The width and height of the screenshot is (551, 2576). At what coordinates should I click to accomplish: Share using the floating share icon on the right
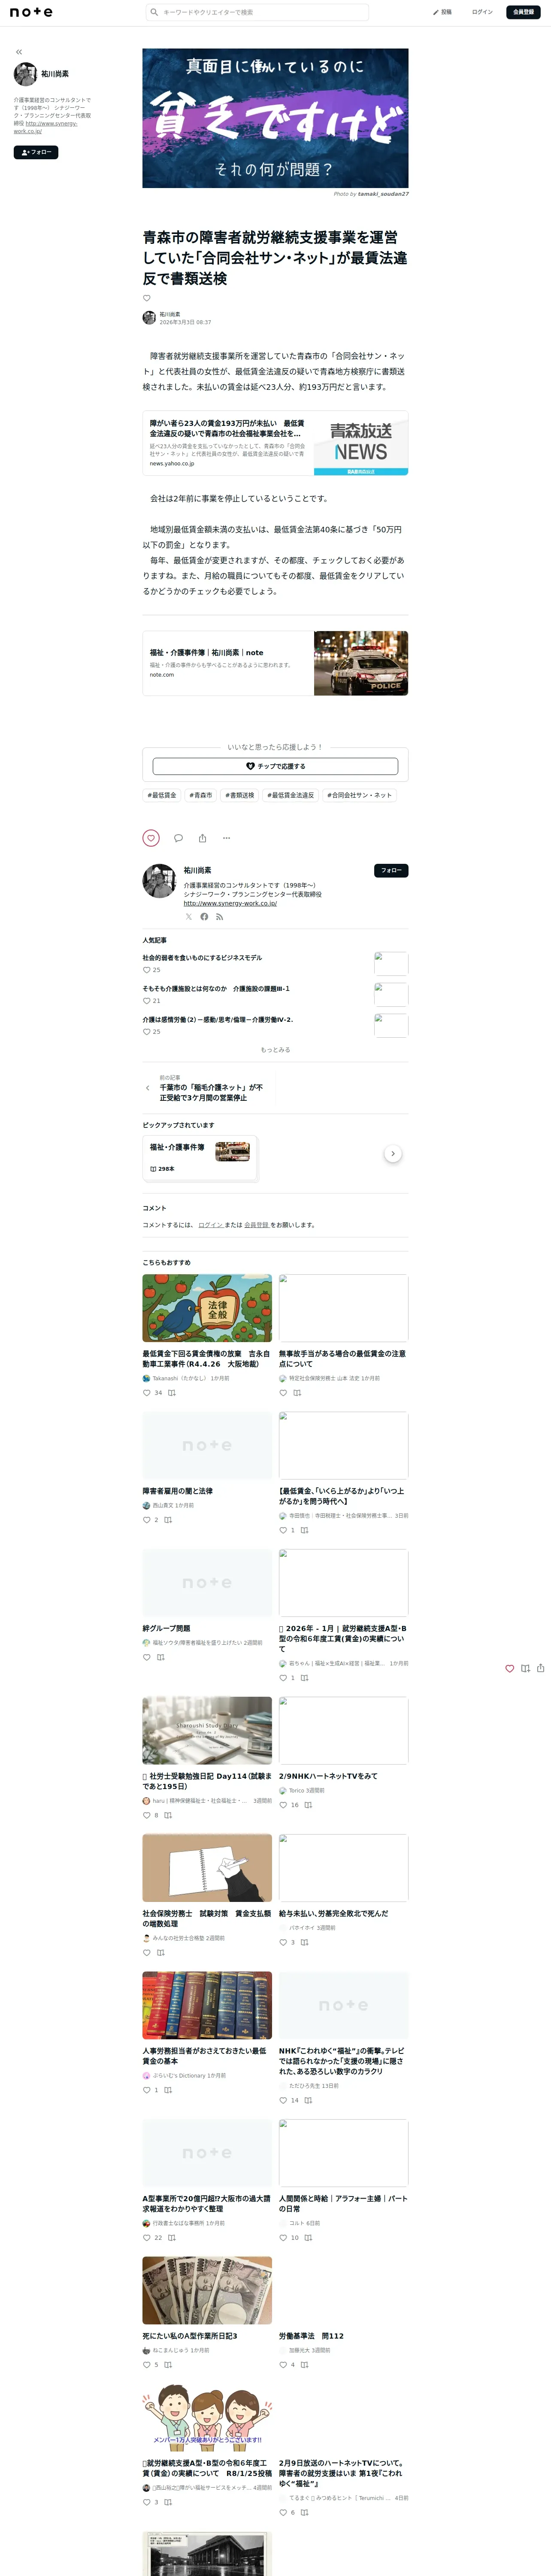coord(541,1668)
